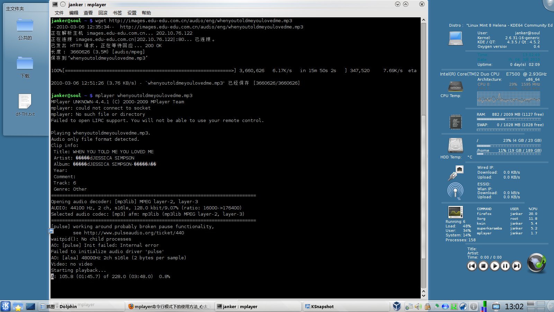Click the /home disk usage bar

click(x=509, y=154)
